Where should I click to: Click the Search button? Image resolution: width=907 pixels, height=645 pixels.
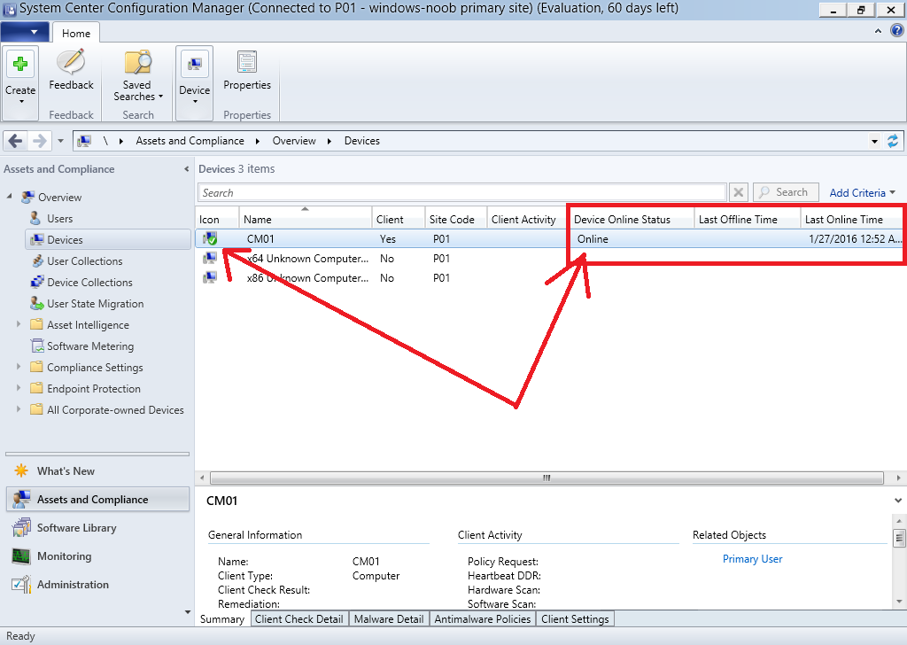point(786,192)
